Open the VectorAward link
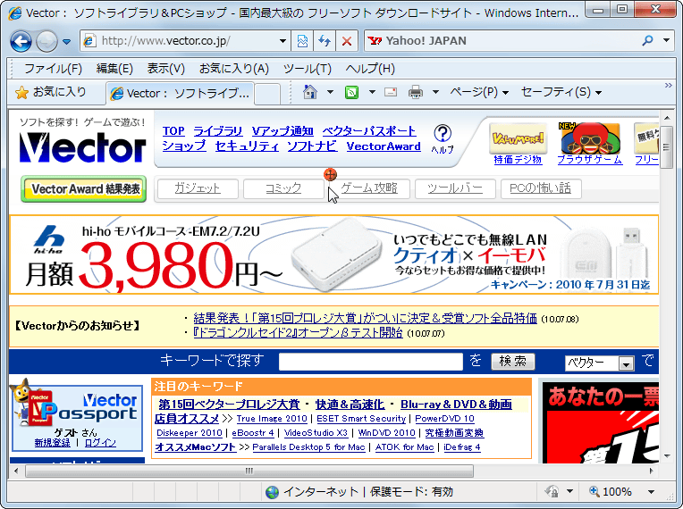 tap(384, 146)
